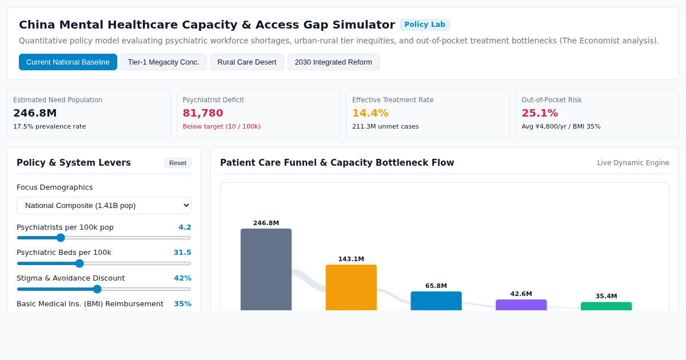Click the 35% BMI reimbursement value
Image resolution: width=686 pixels, height=360 pixels.
tap(183, 304)
